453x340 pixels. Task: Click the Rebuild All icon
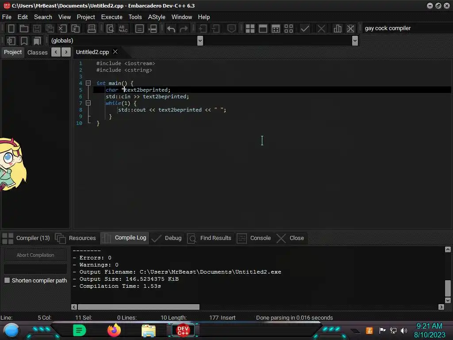click(x=288, y=28)
